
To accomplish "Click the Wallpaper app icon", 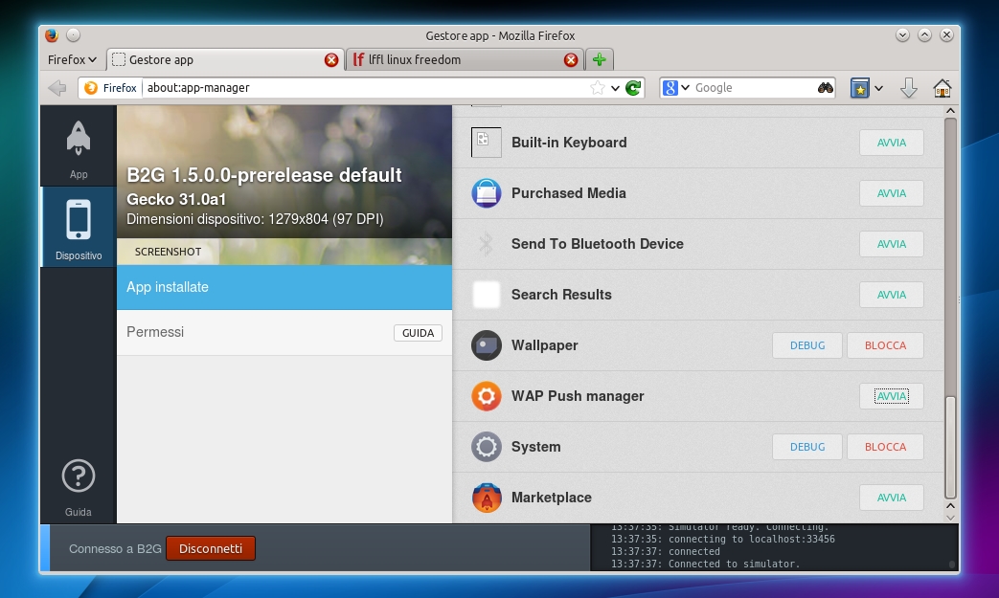I will click(x=487, y=345).
